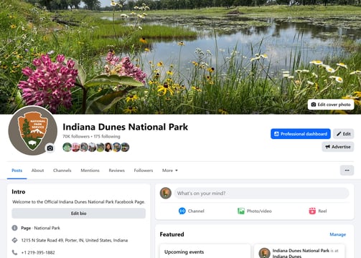Click the phone number +1 219-395-1882

(x=38, y=252)
